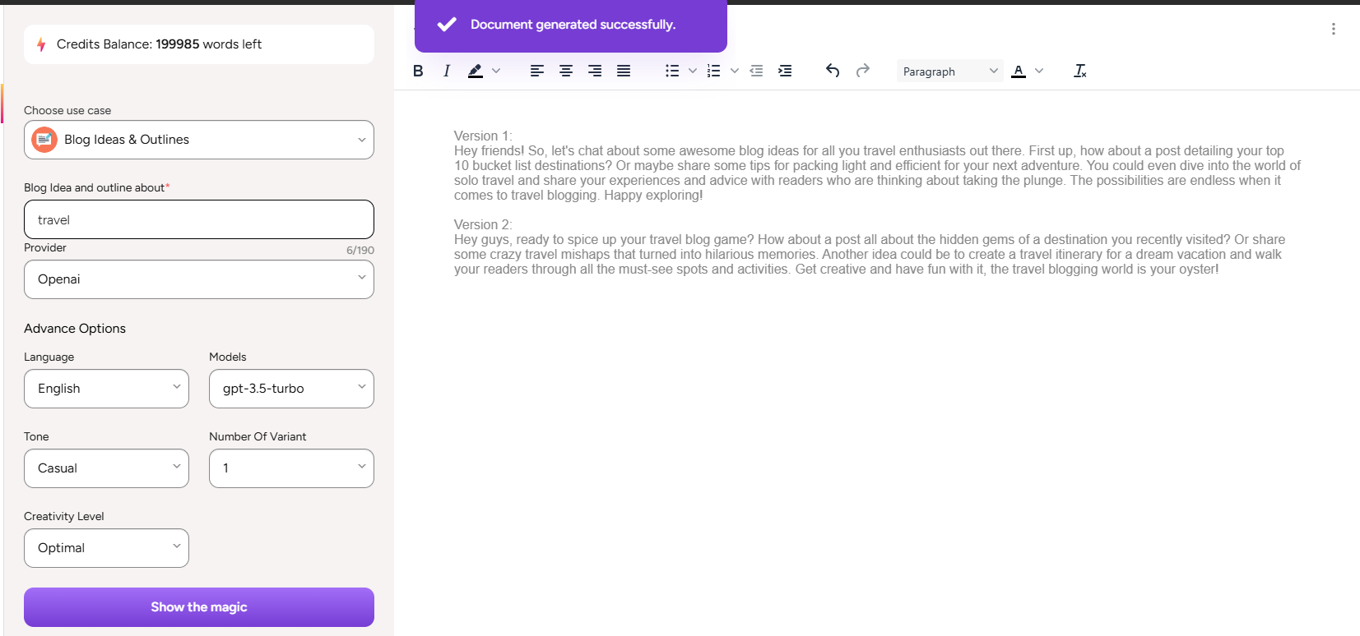Open the three-dot more options menu

(1333, 29)
